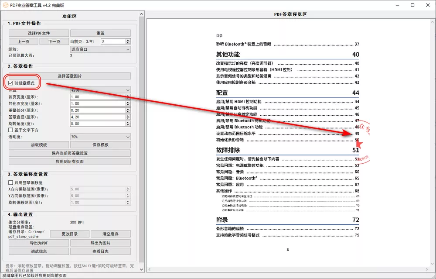Uncheck the 骑缝章模式 checkbox

click(10, 83)
